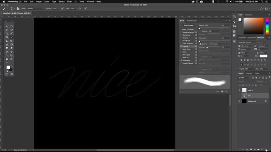
Task: Open the Pen Pressure control dropdown
Action: click(x=215, y=44)
